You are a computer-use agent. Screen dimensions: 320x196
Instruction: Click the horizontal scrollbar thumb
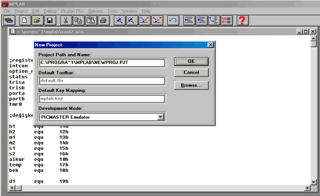click(x=18, y=188)
